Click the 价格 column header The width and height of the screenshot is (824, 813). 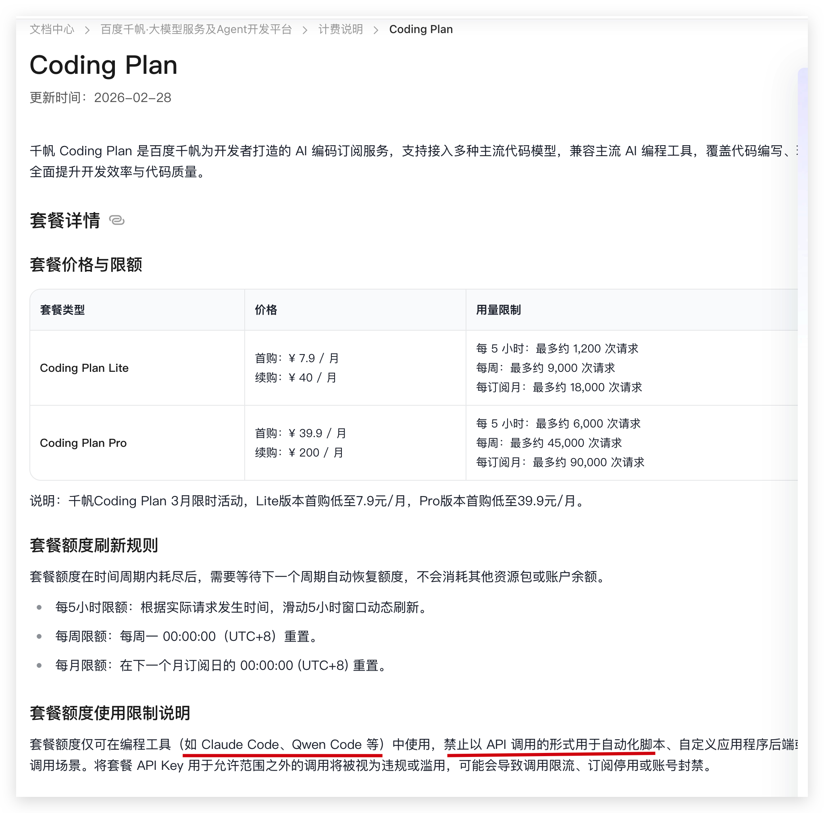[266, 310]
